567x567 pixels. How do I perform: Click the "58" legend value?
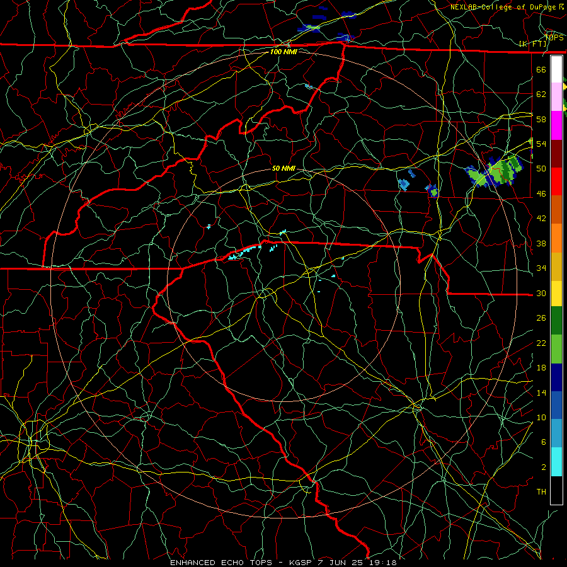tap(541, 119)
